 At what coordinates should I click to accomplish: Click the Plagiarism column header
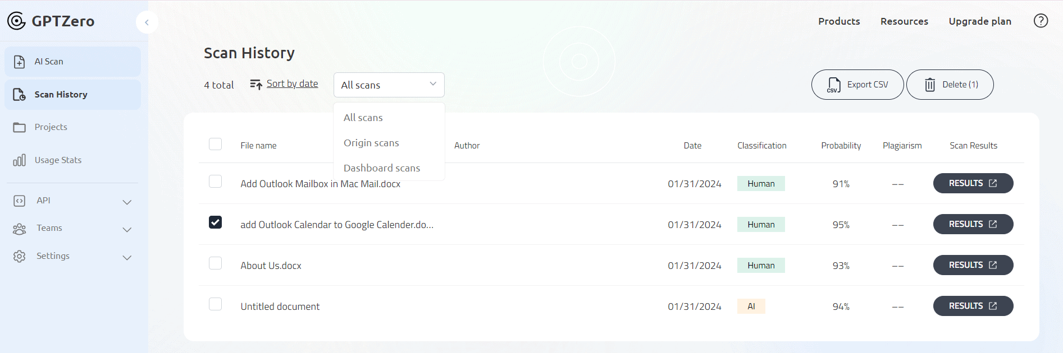click(x=902, y=146)
